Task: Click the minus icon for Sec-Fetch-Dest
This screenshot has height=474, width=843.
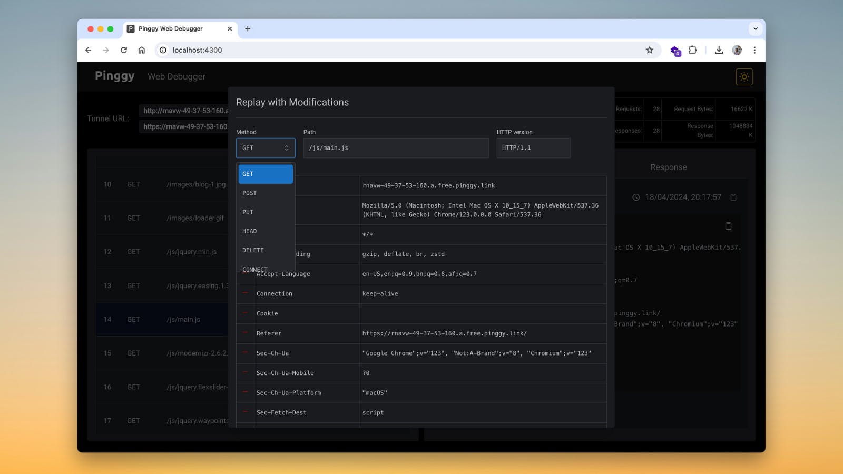Action: (245, 412)
